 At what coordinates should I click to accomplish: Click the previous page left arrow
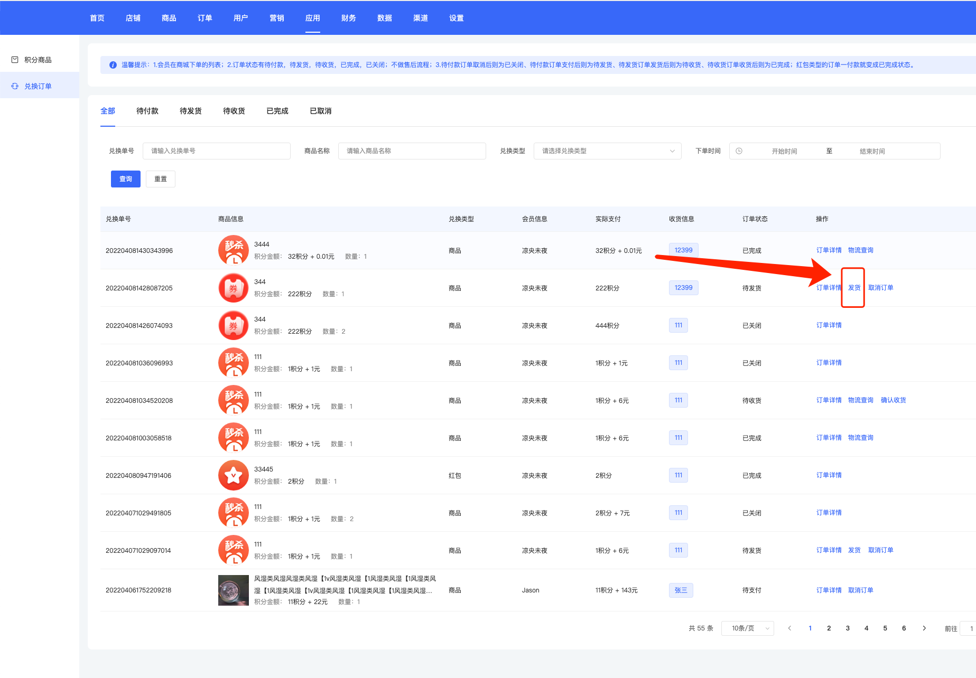(x=789, y=628)
